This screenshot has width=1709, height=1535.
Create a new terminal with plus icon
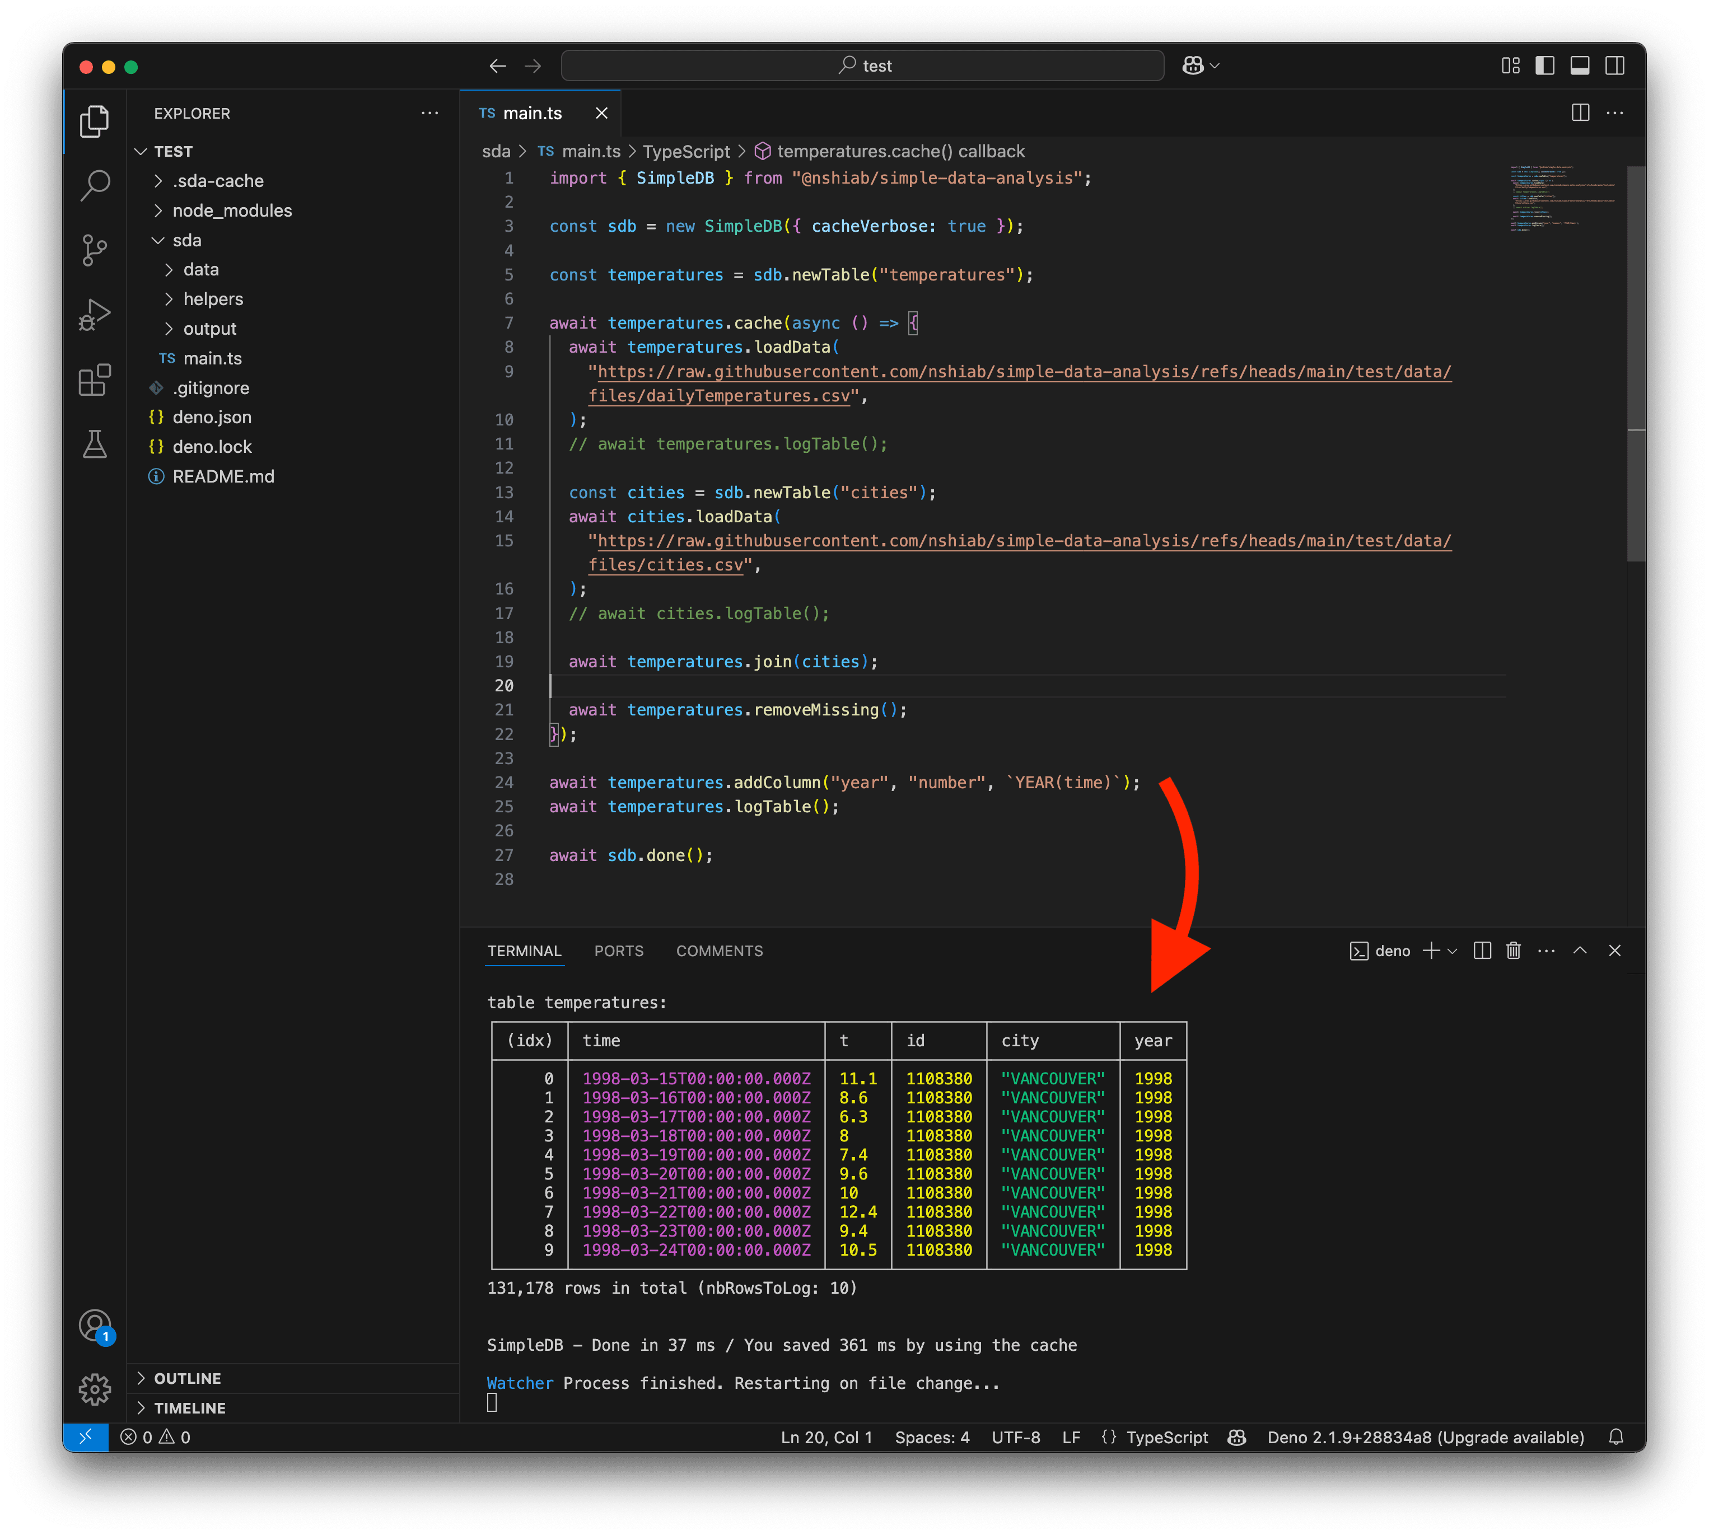click(1431, 951)
